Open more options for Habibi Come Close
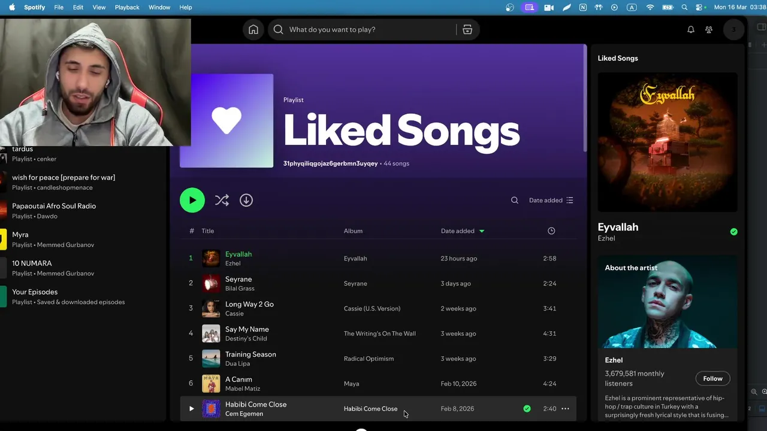Viewport: 767px width, 431px height. point(565,409)
